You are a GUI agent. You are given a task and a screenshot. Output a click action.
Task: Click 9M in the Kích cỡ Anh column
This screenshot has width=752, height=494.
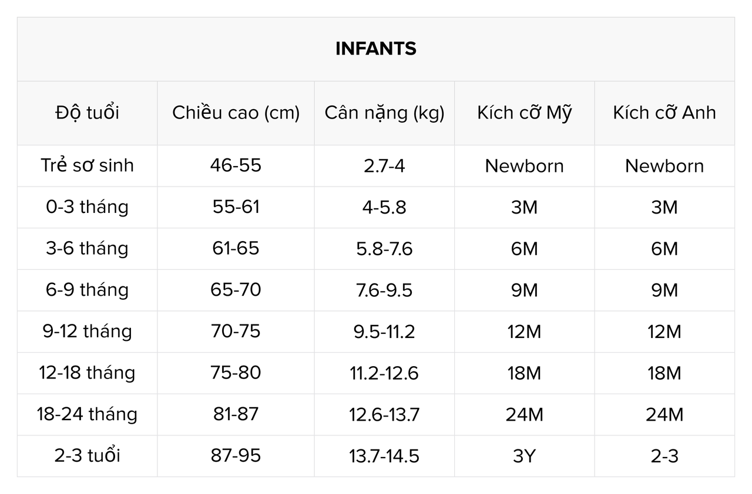[664, 290]
